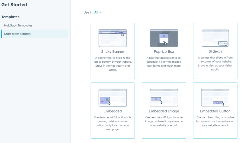Choose the Embedded Button title

215,111
